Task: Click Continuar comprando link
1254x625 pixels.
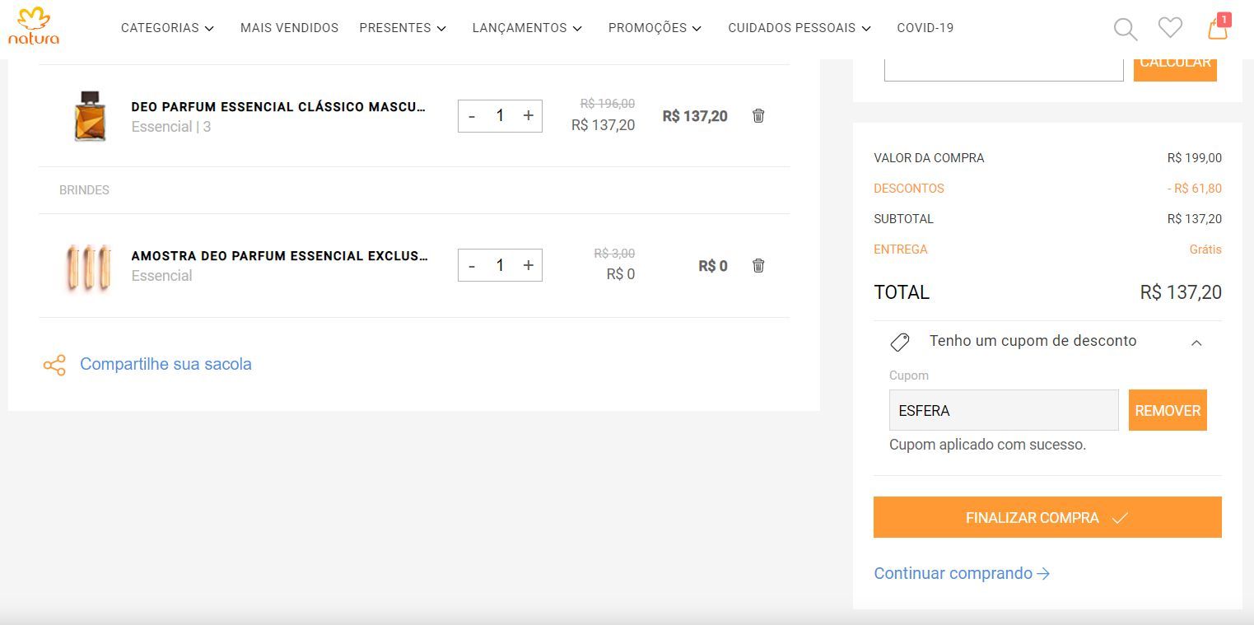Action: pyautogui.click(x=962, y=573)
